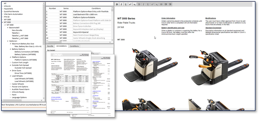The height and width of the screenshot is (121, 259).
Task: Expand the Audible Travel Alarm node
Action: coord(10,89)
